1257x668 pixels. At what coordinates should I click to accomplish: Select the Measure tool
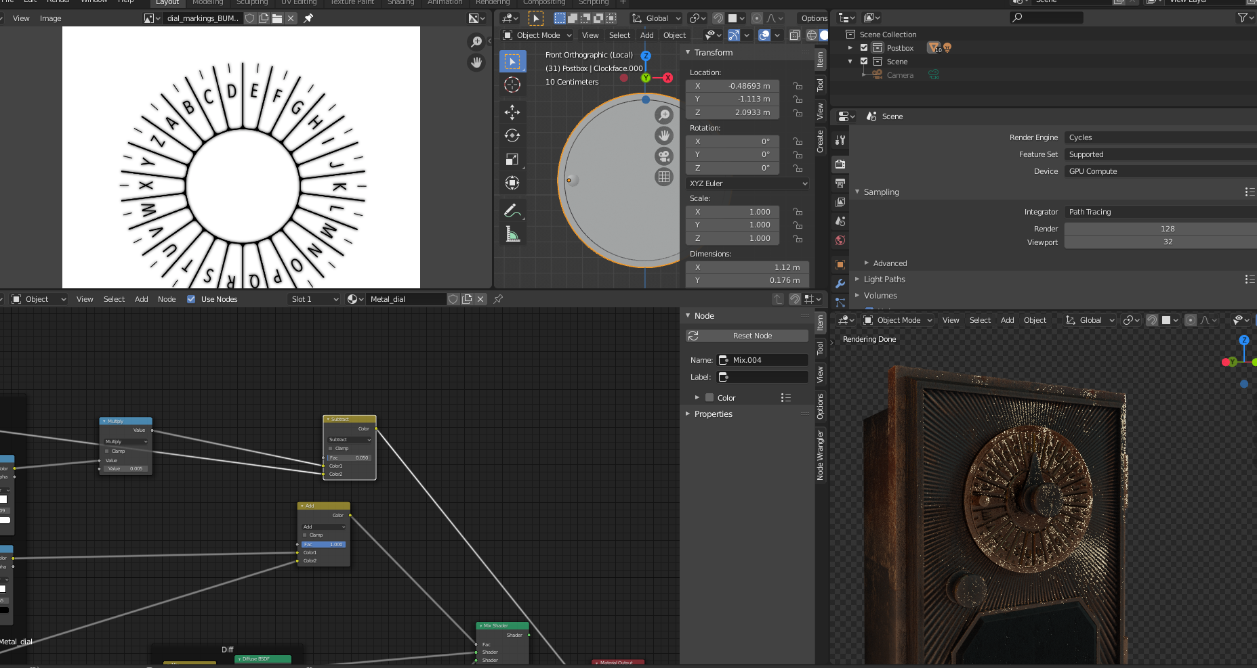(x=512, y=234)
